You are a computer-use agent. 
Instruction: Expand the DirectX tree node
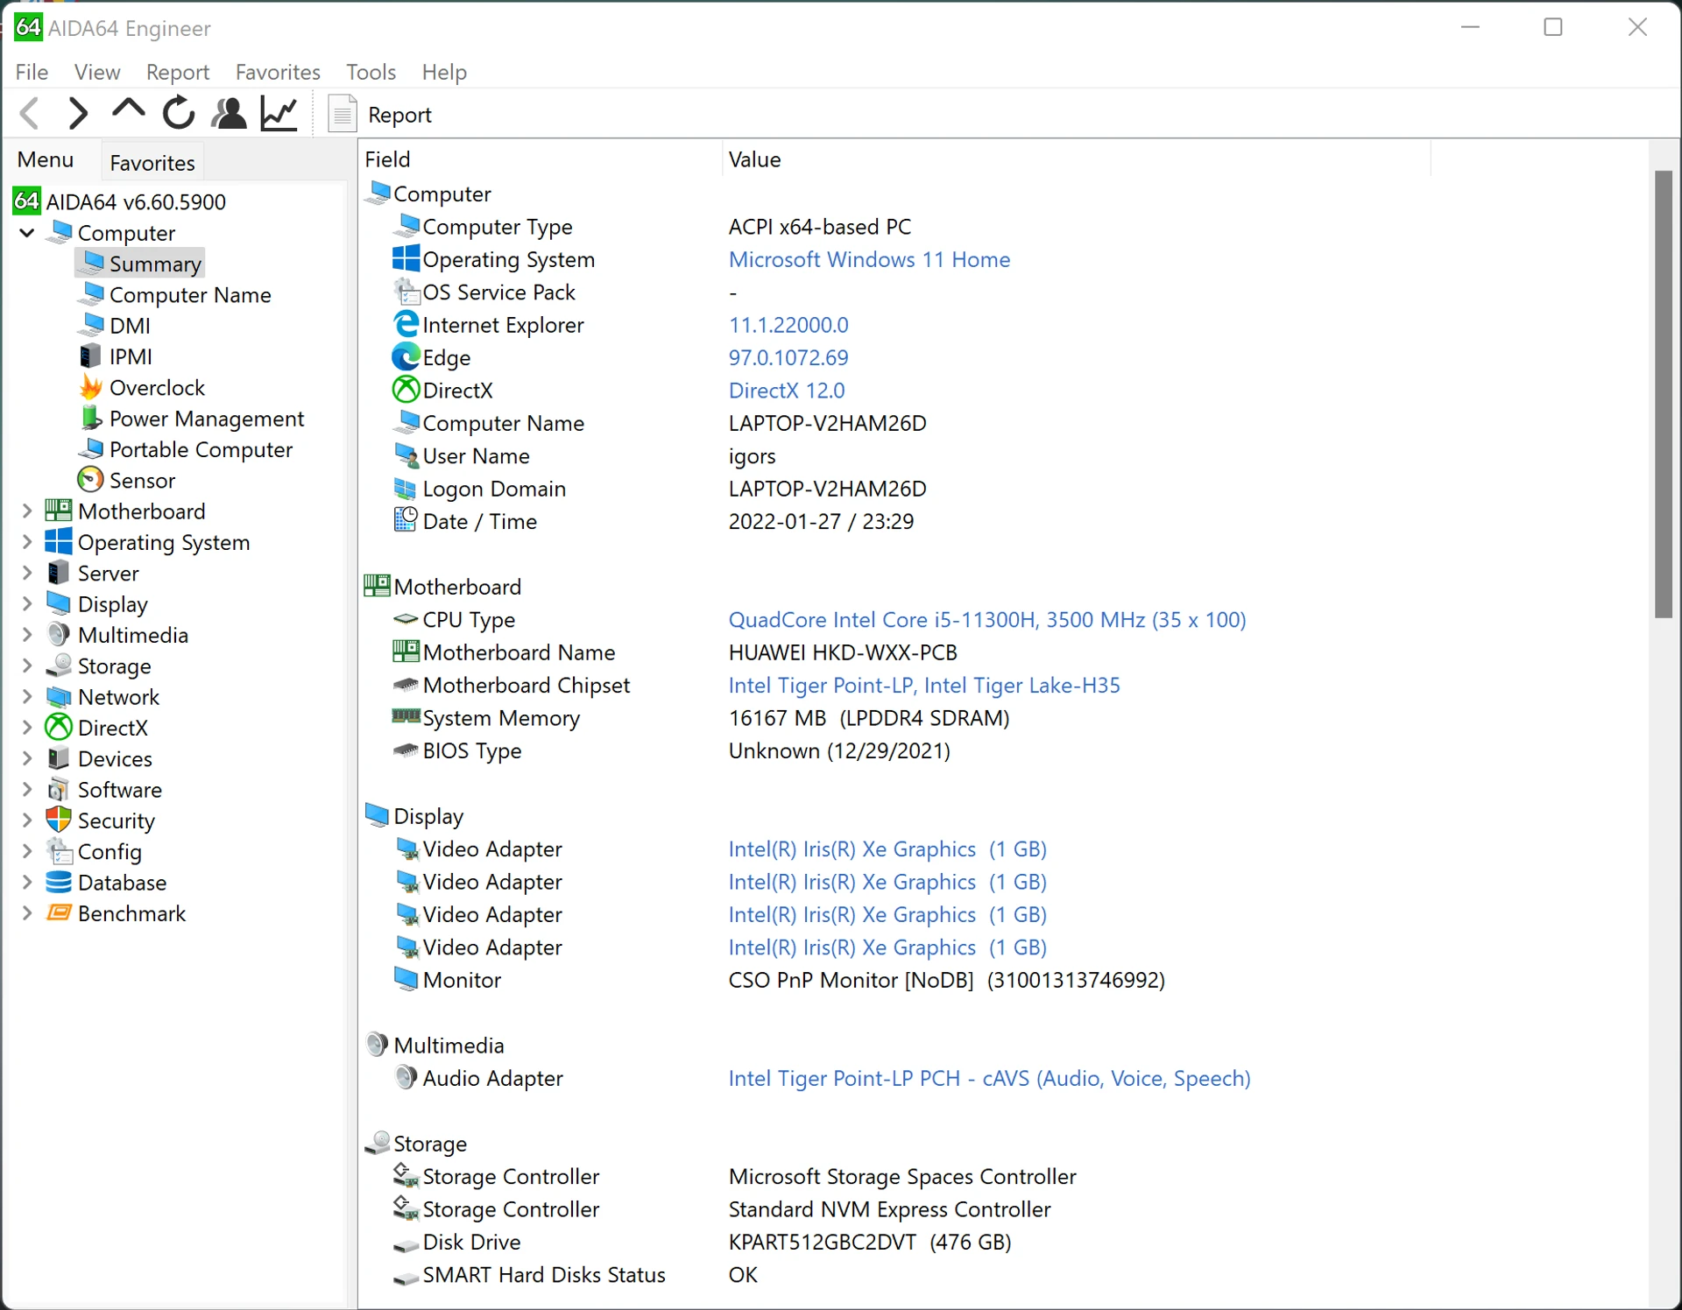tap(27, 728)
